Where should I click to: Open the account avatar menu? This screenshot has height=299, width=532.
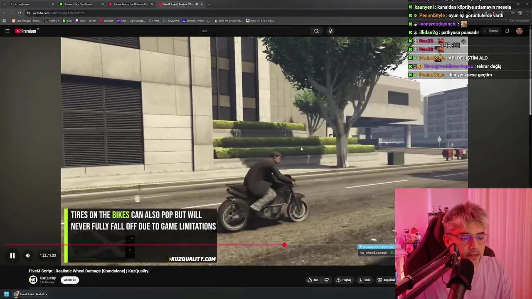coord(520,31)
